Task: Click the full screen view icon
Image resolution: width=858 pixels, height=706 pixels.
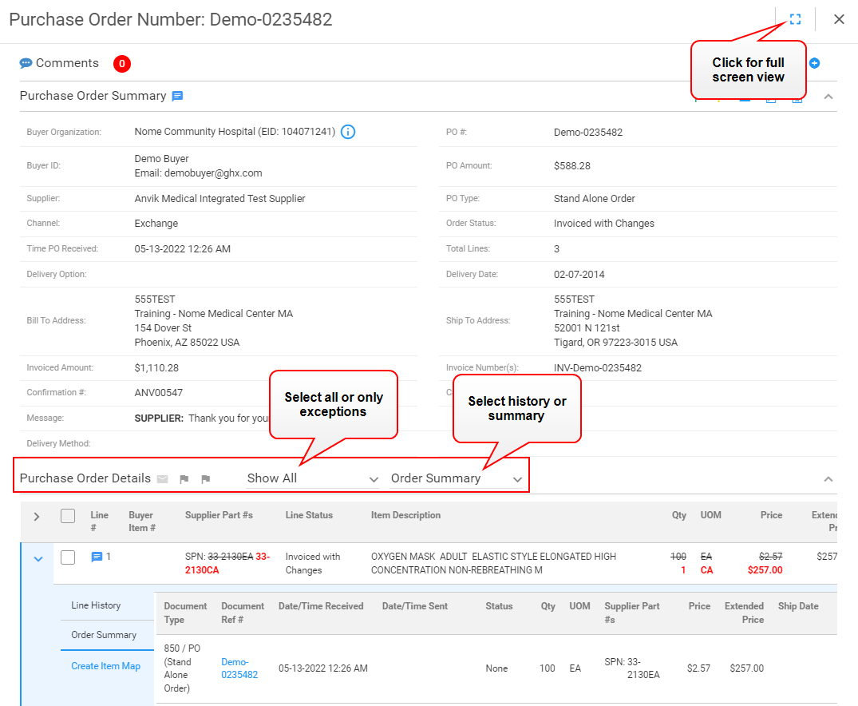Action: 795,19
